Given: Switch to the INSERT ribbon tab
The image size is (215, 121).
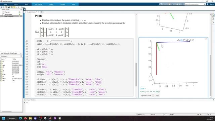Looking at the screenshot, I should point(51,4).
